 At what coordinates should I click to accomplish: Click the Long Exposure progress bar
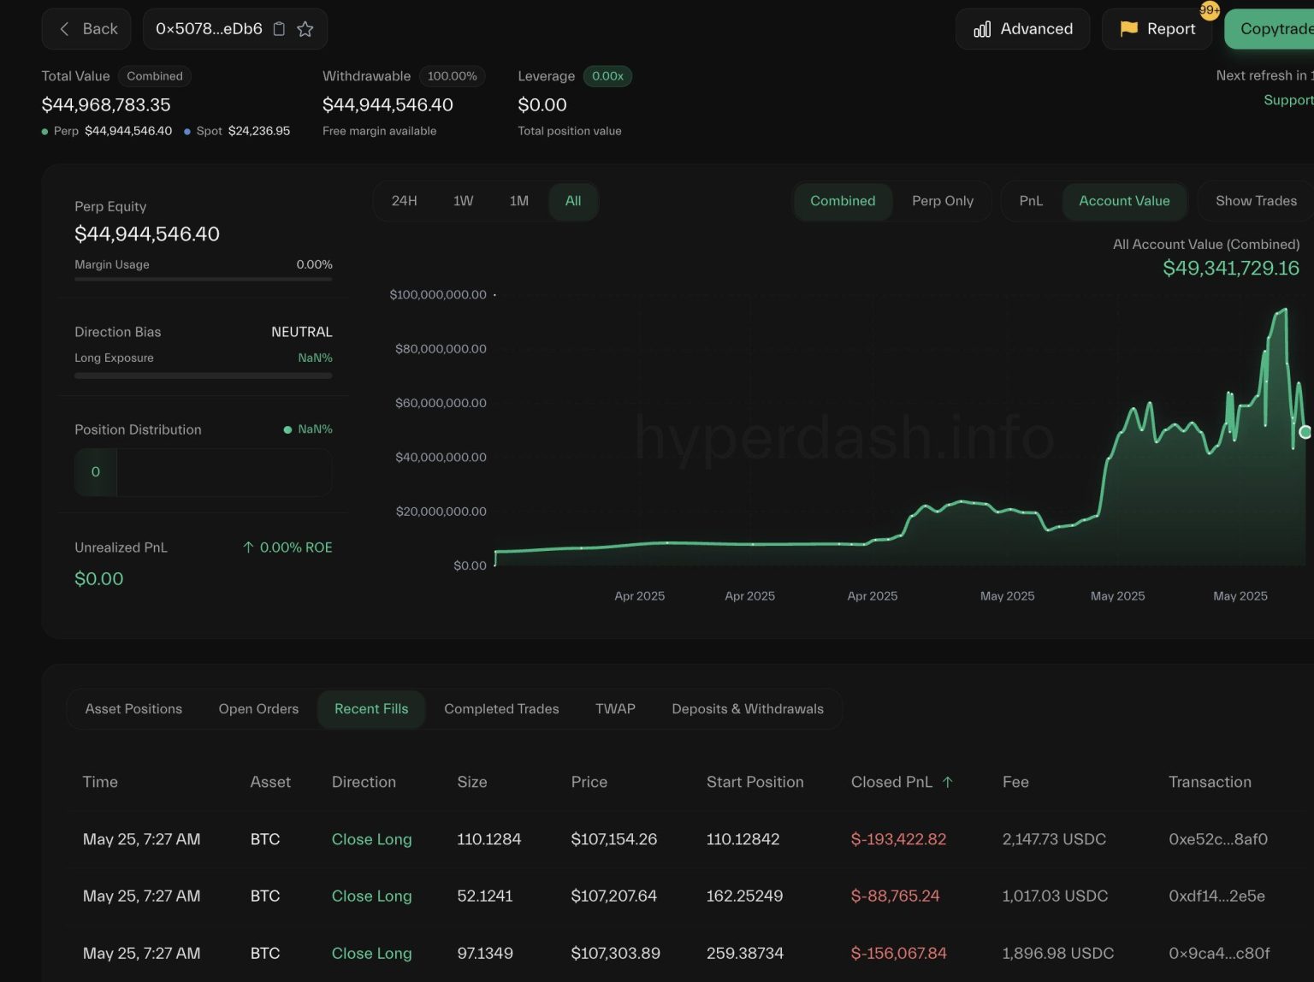tap(203, 375)
